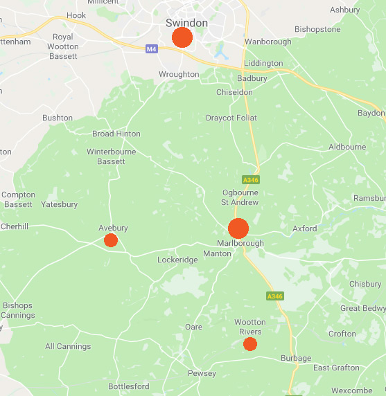Click the orange marker on Swindon
Image resolution: width=386 pixels, height=396 pixels.
182,37
